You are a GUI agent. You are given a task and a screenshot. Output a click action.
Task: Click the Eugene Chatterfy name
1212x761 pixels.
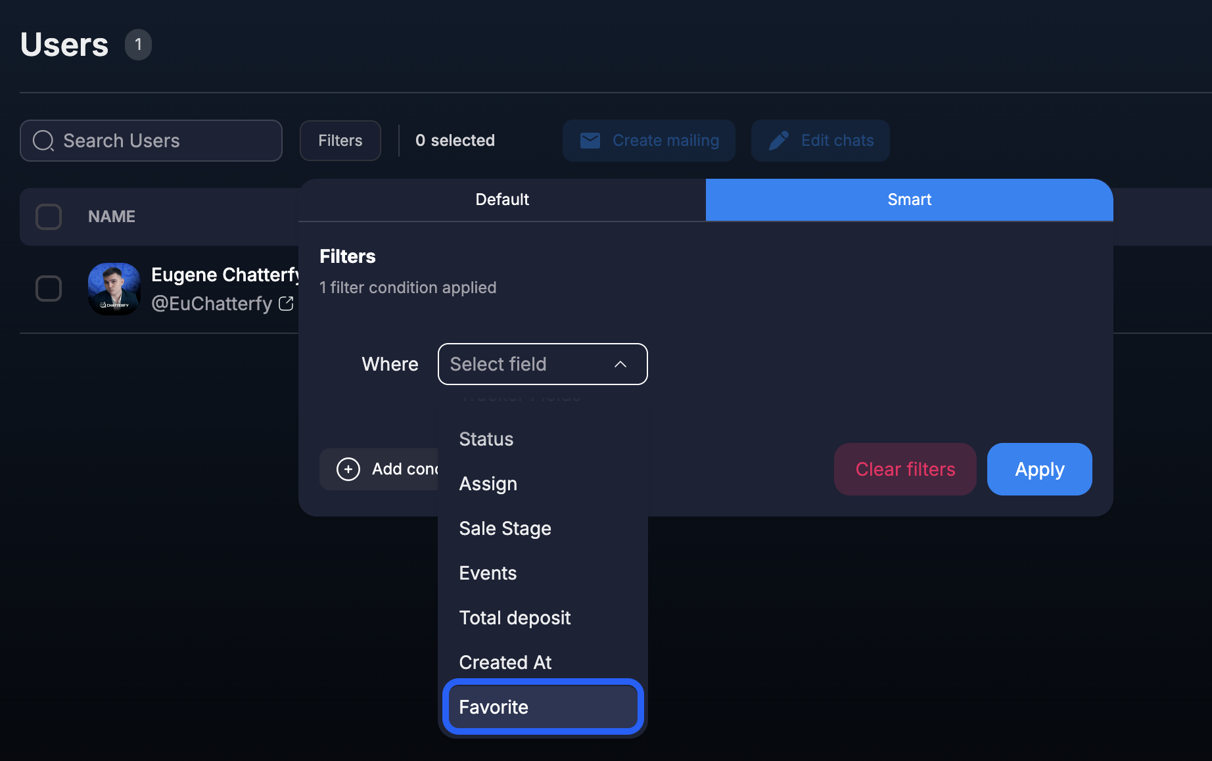225,275
